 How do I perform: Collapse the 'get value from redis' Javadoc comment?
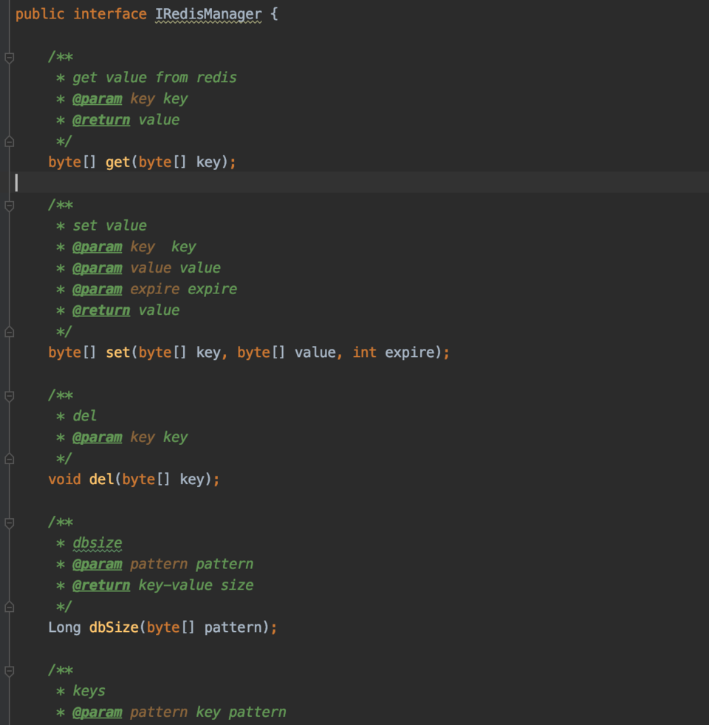[9, 58]
